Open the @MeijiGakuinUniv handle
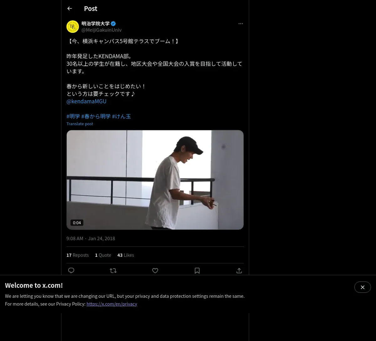Screen dimensions: 376x341 coord(102,30)
